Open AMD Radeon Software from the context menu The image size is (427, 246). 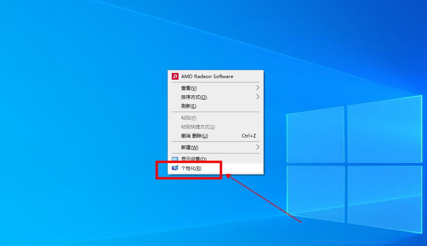pos(215,77)
